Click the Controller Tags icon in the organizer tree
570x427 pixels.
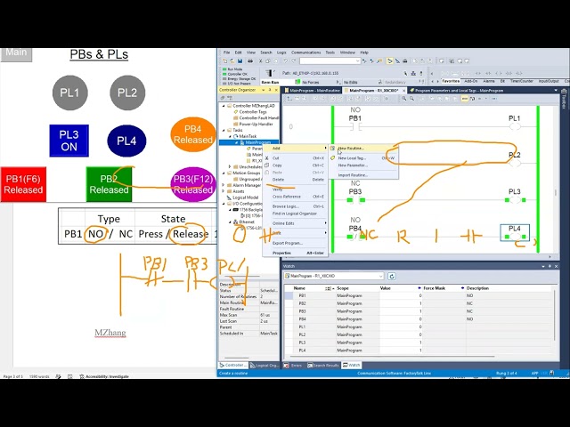pos(235,112)
